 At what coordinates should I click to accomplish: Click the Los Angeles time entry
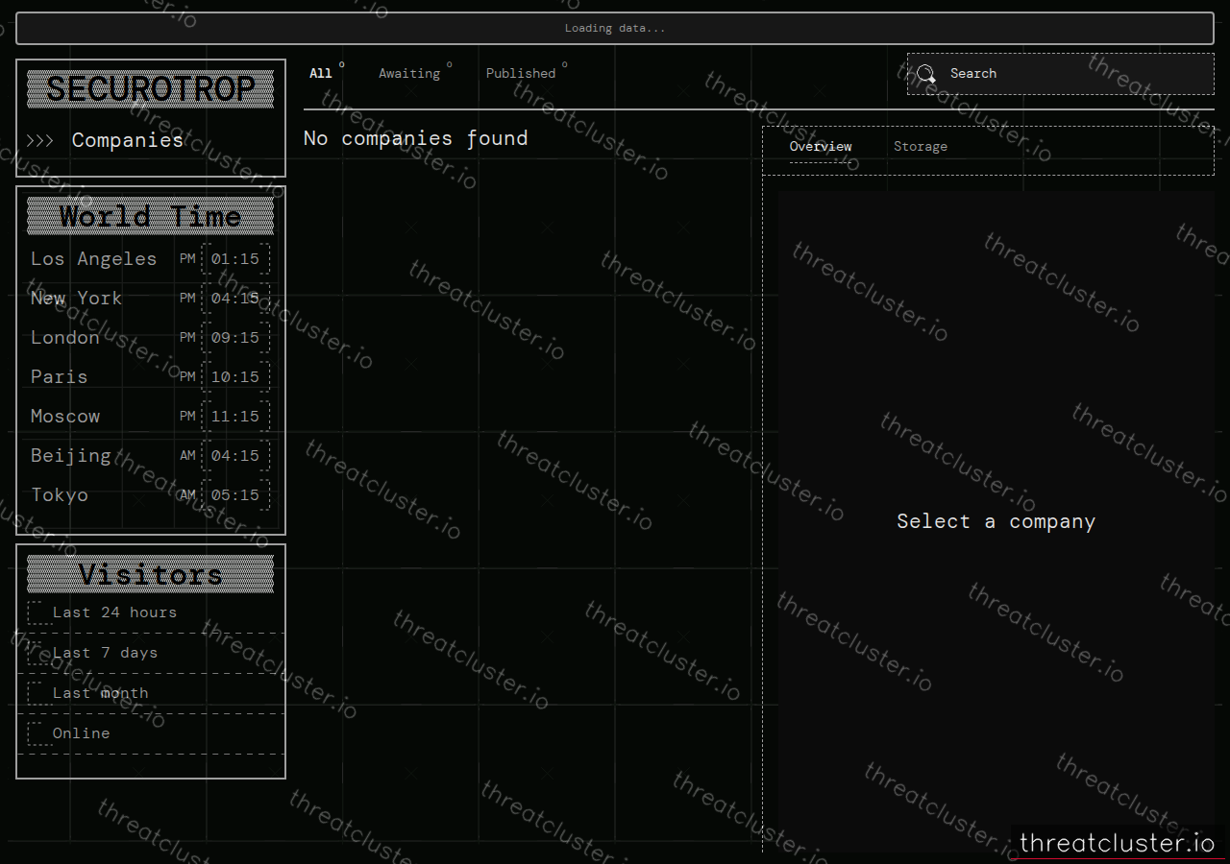click(x=151, y=259)
